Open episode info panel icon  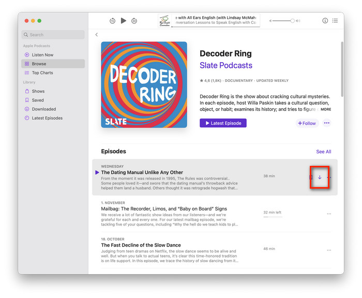pos(325,21)
